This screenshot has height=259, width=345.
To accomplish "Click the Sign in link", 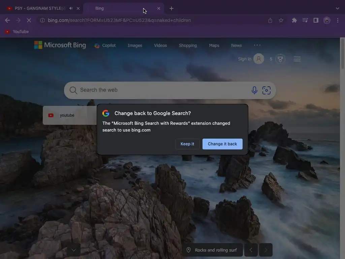I will (x=245, y=59).
